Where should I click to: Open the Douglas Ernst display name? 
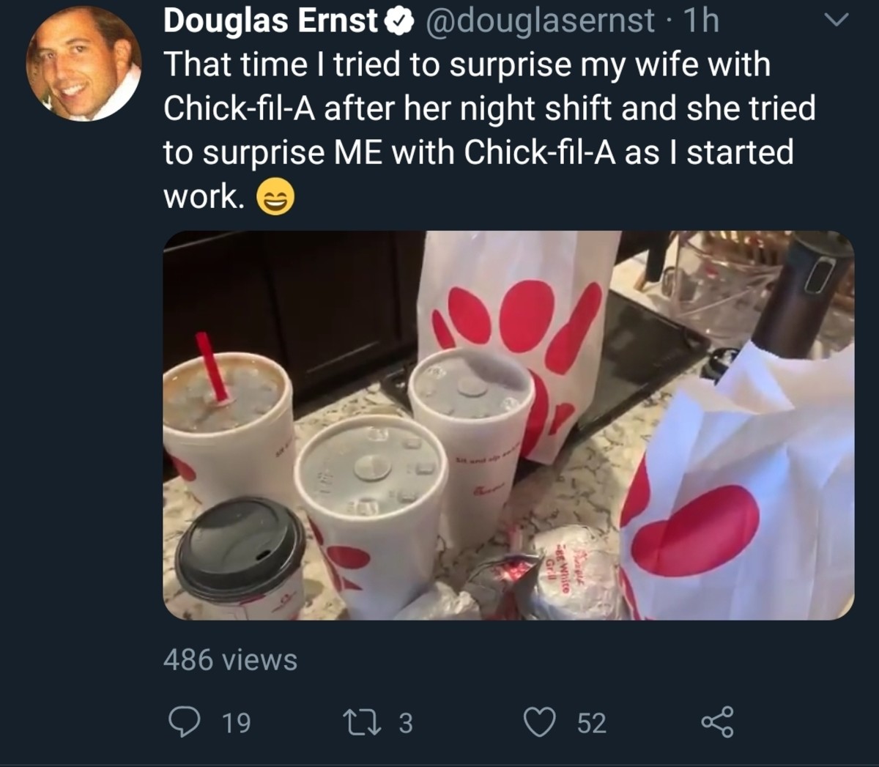(270, 21)
